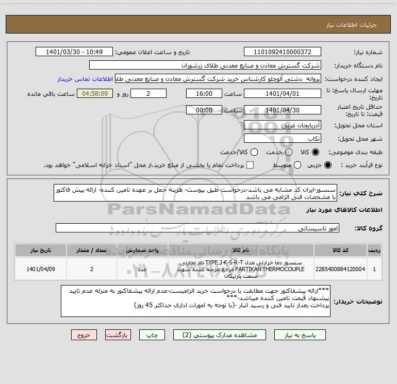This screenshot has width=397, height=384.
Task: Click the تعداد / مقدار column header
Action: pos(92,250)
